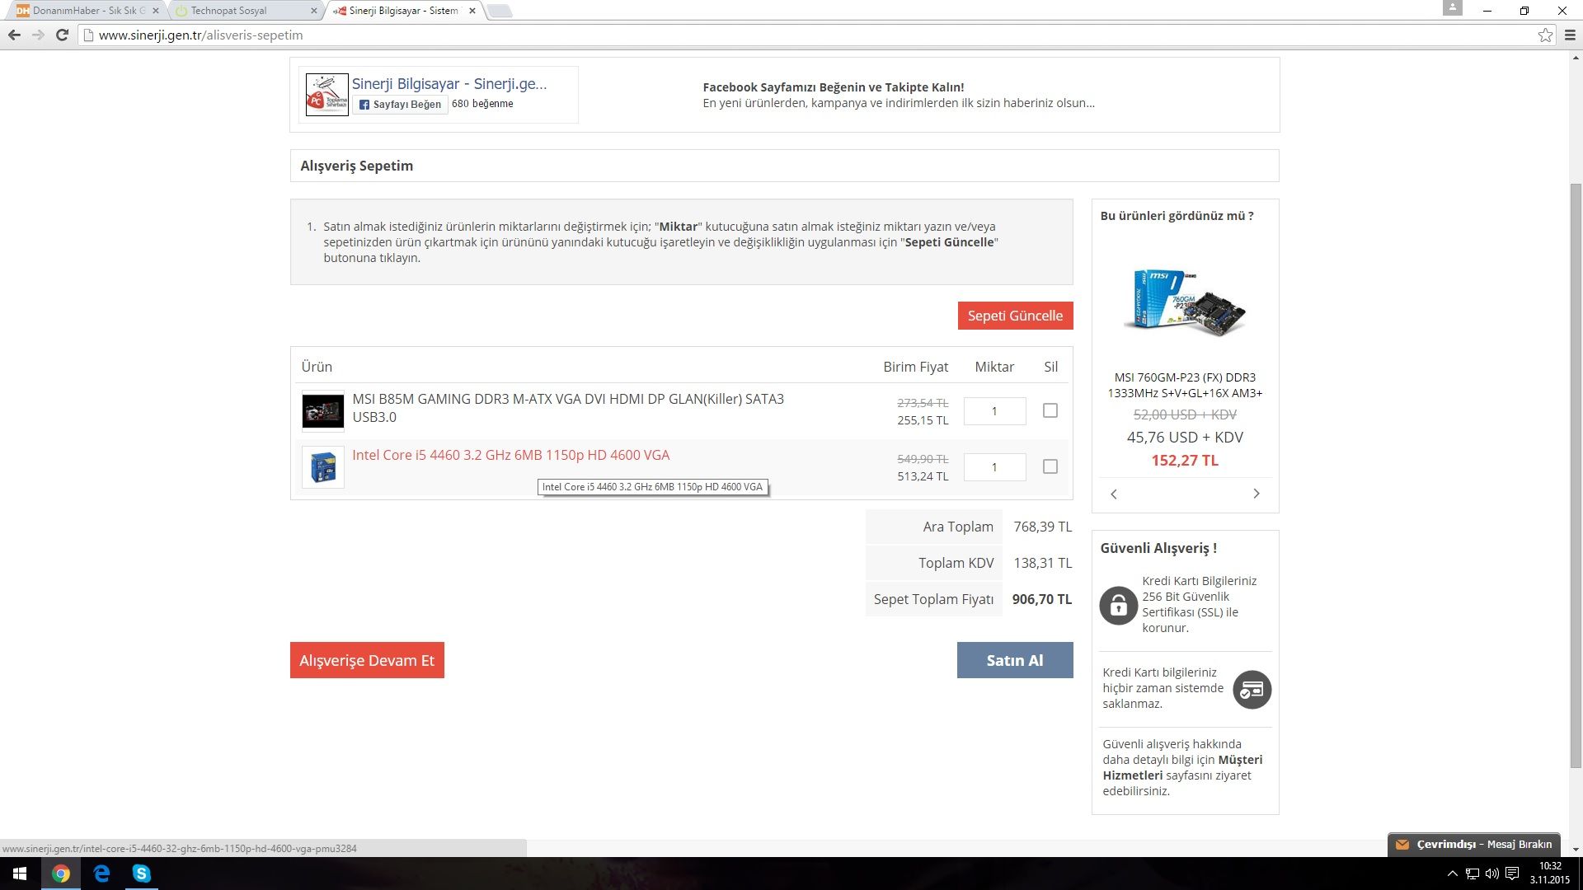Click the browser reload icon
Image resolution: width=1583 pixels, height=890 pixels.
[x=62, y=35]
